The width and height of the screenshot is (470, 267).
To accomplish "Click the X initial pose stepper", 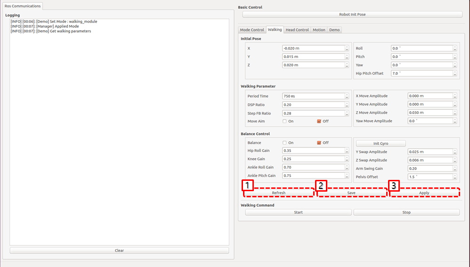I will coord(347,48).
